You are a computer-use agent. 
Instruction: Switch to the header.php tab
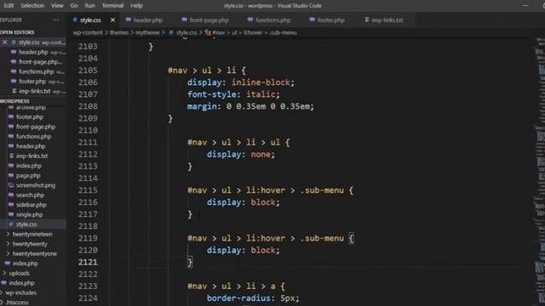click(x=144, y=20)
